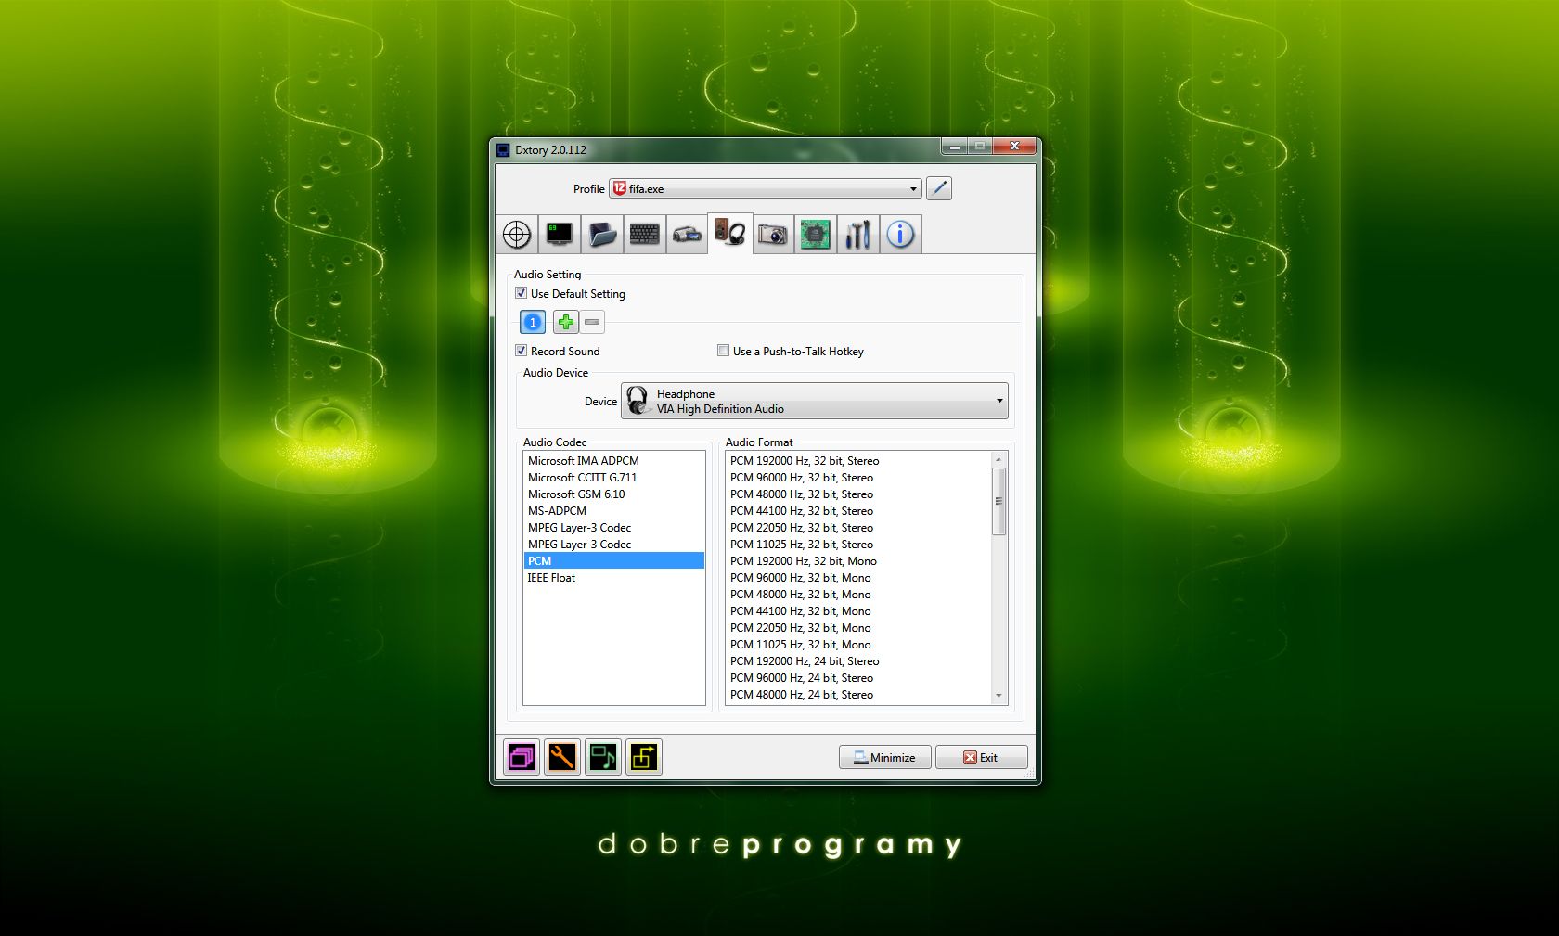Select Microsoft GSM 6.10 codec
Viewport: 1559px width, 936px height.
(x=614, y=494)
